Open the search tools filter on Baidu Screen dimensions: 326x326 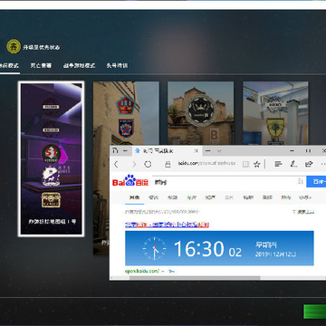pos(303,212)
